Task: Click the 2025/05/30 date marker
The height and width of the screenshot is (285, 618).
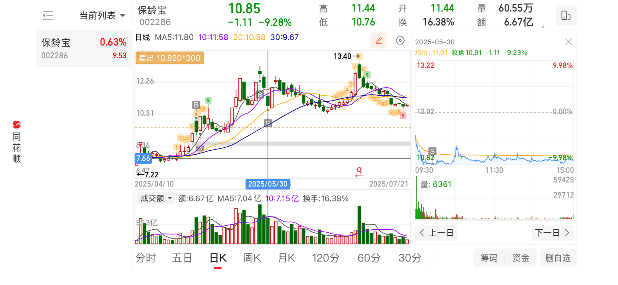Action: tap(268, 184)
